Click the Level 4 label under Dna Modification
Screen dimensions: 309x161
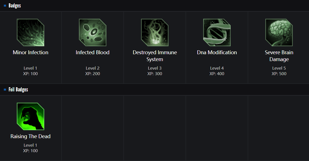tap(217, 68)
